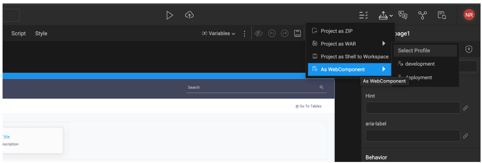Toggle the crossed-eye preview visibility icon
Screen dimensions: 482x163
click(258, 33)
